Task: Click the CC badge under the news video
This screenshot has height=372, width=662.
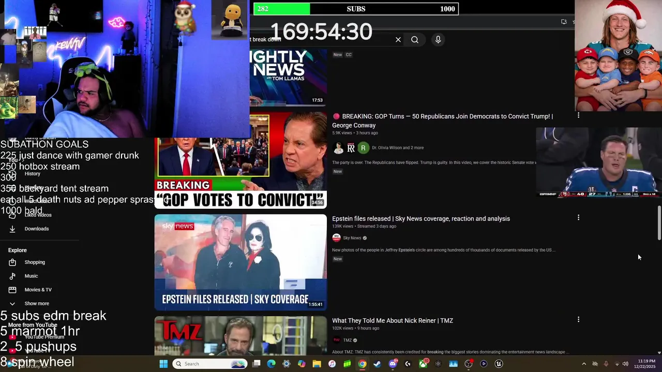Action: pos(349,55)
